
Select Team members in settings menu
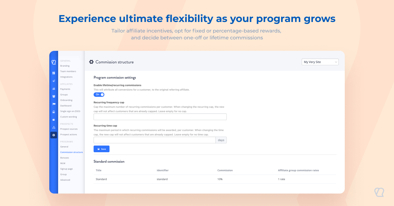pyautogui.click(x=68, y=71)
